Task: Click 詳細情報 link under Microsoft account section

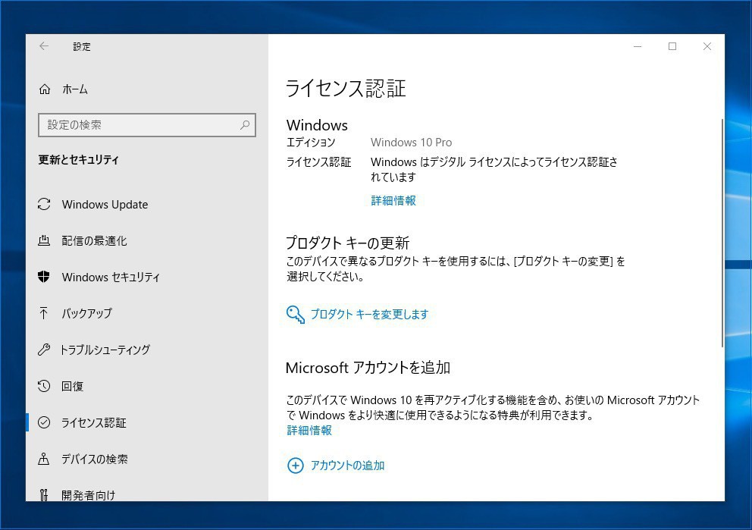Action: point(309,430)
